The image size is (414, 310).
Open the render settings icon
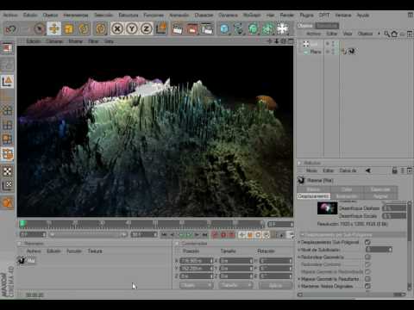[207, 29]
